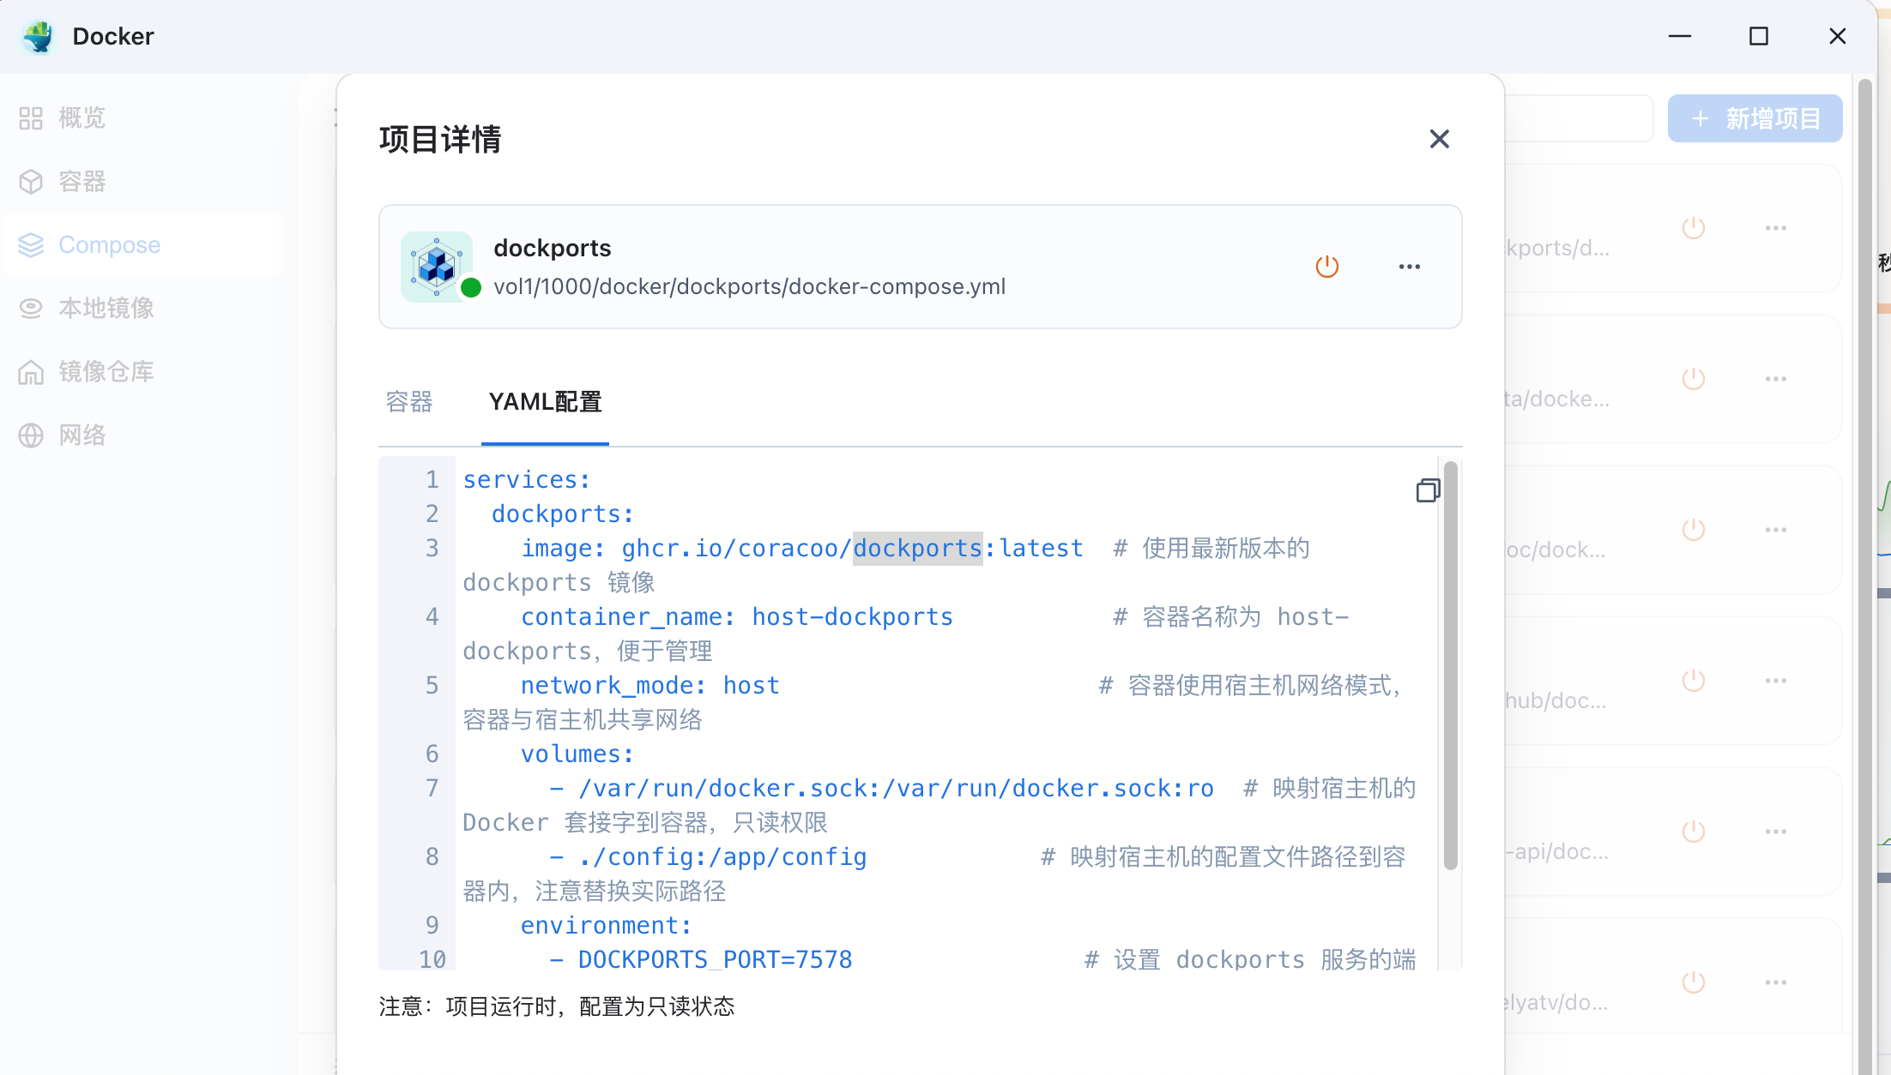Toggle power state of dockports project
This screenshot has height=1075, width=1891.
tap(1327, 266)
